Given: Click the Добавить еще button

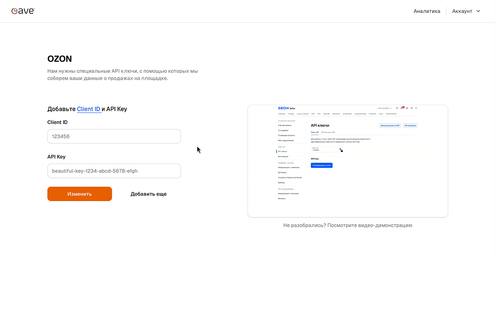Looking at the screenshot, I should tap(148, 194).
